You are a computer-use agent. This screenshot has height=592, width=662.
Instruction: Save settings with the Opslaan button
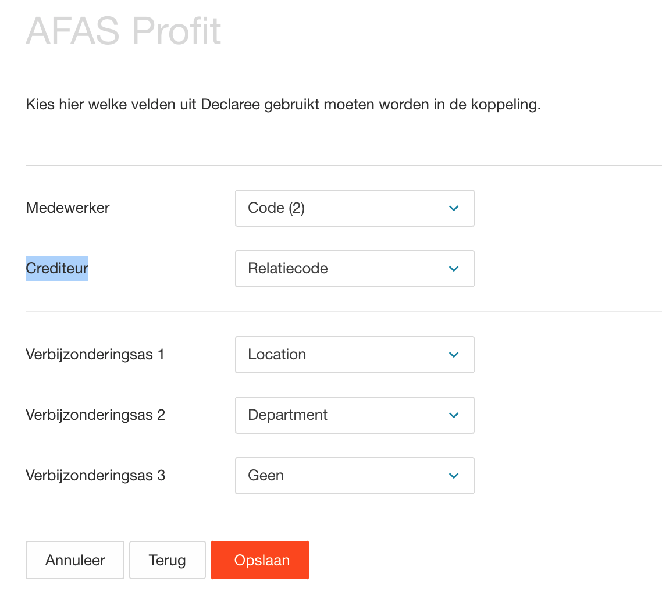[260, 560]
